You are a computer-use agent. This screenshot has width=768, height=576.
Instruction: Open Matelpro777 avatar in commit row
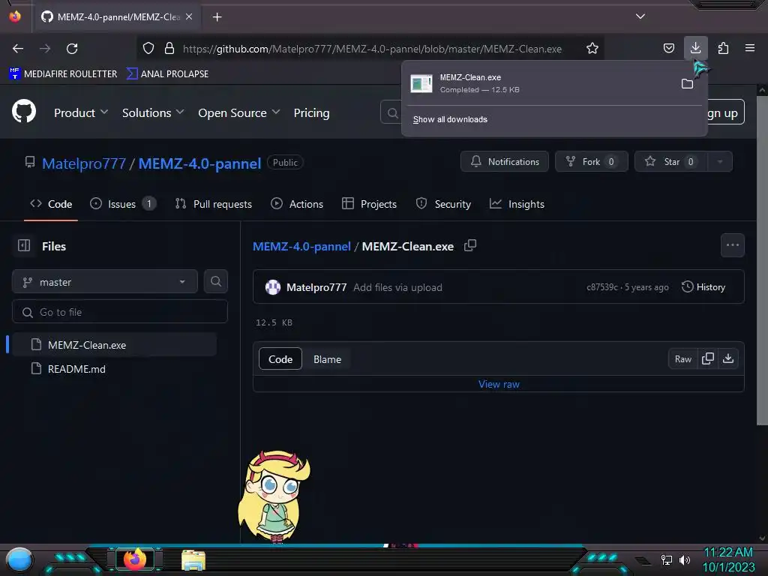[x=273, y=287]
